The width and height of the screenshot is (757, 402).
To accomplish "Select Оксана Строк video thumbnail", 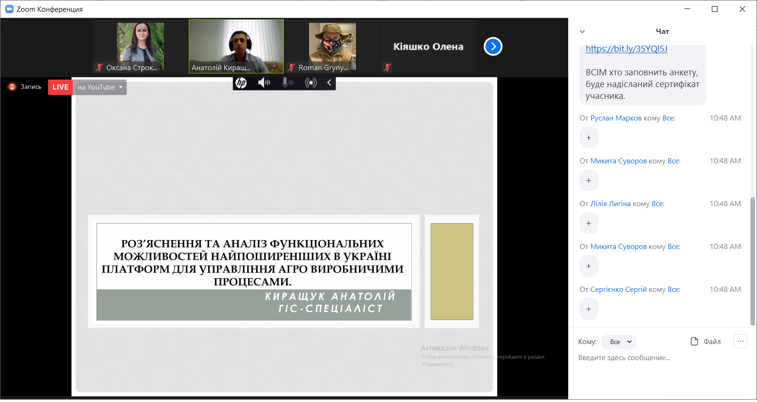I will pos(140,46).
